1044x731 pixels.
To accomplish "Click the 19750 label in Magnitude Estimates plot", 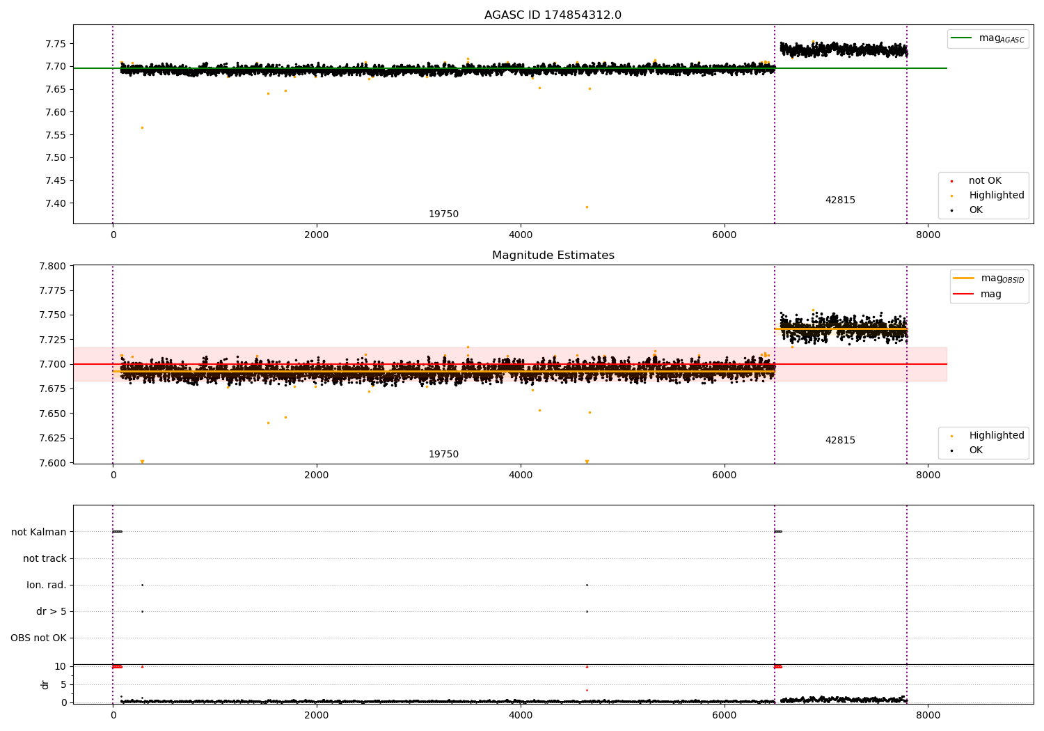I will [x=443, y=455].
